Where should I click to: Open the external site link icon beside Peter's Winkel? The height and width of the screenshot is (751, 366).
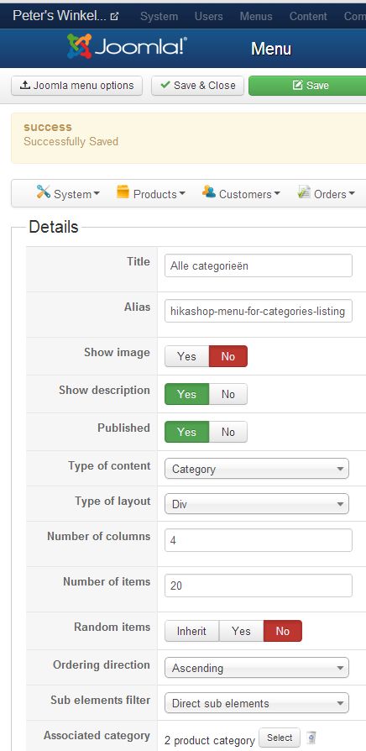(114, 16)
